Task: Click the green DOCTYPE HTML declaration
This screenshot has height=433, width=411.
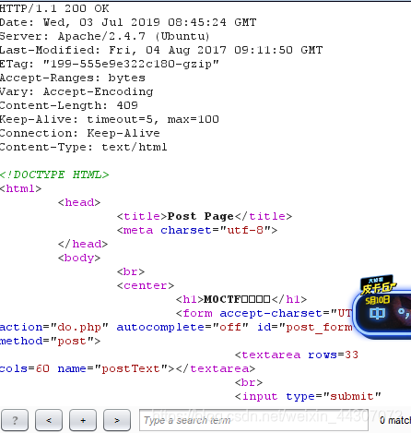Action: click(54, 174)
